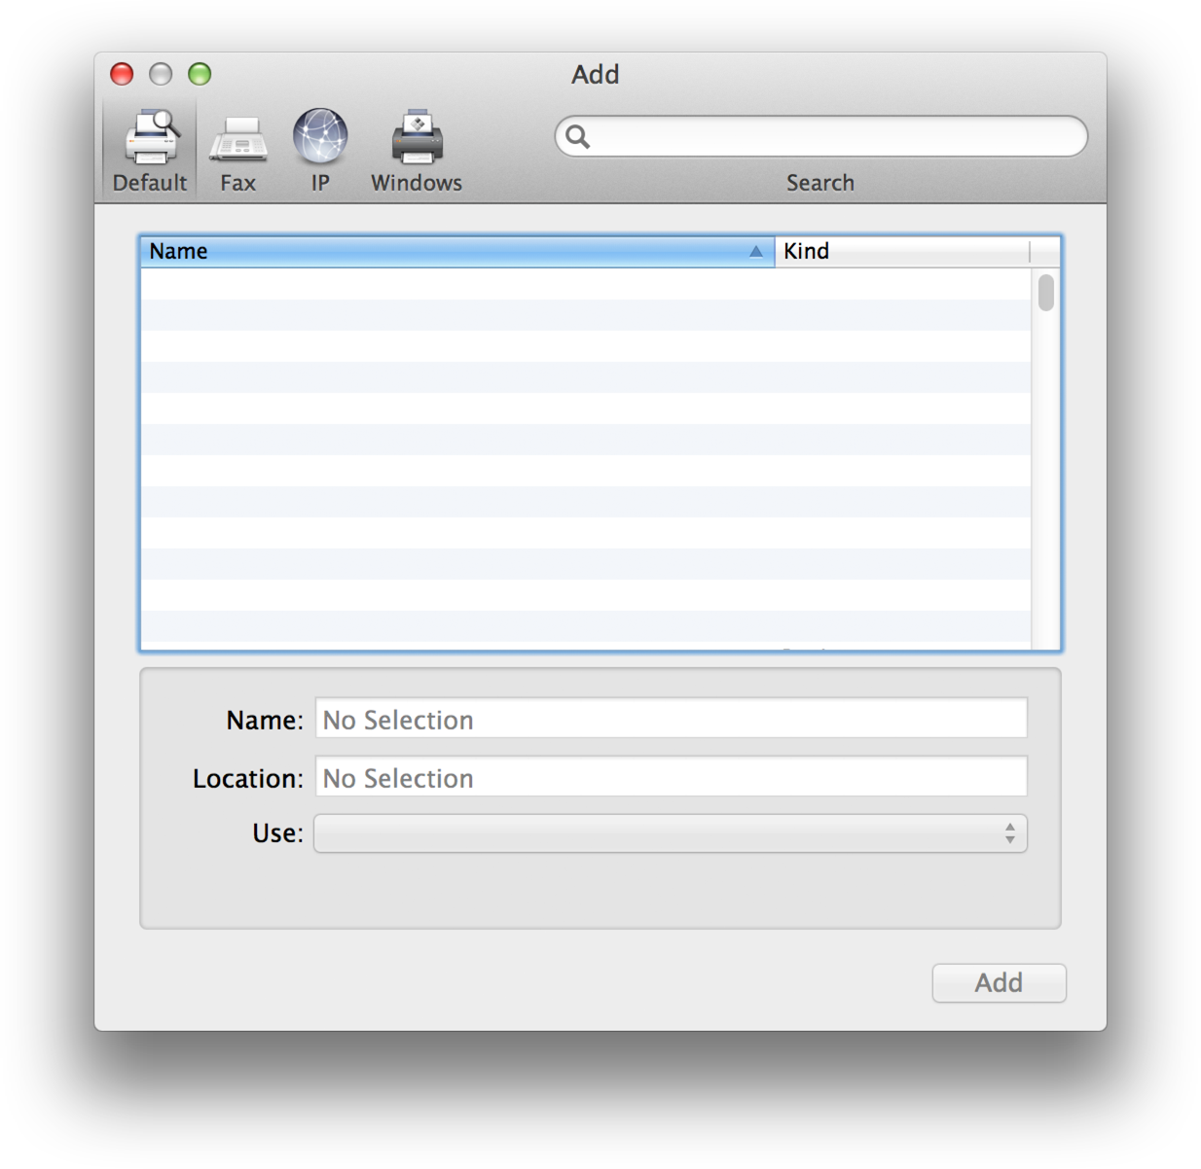
Task: Select the first empty printer list row
Action: 584,284
